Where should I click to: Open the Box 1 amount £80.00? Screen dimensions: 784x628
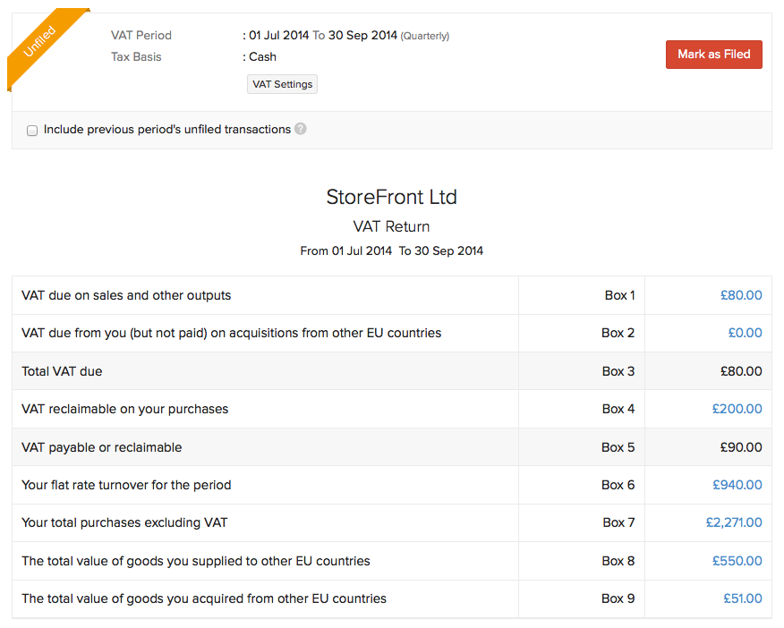tap(741, 295)
